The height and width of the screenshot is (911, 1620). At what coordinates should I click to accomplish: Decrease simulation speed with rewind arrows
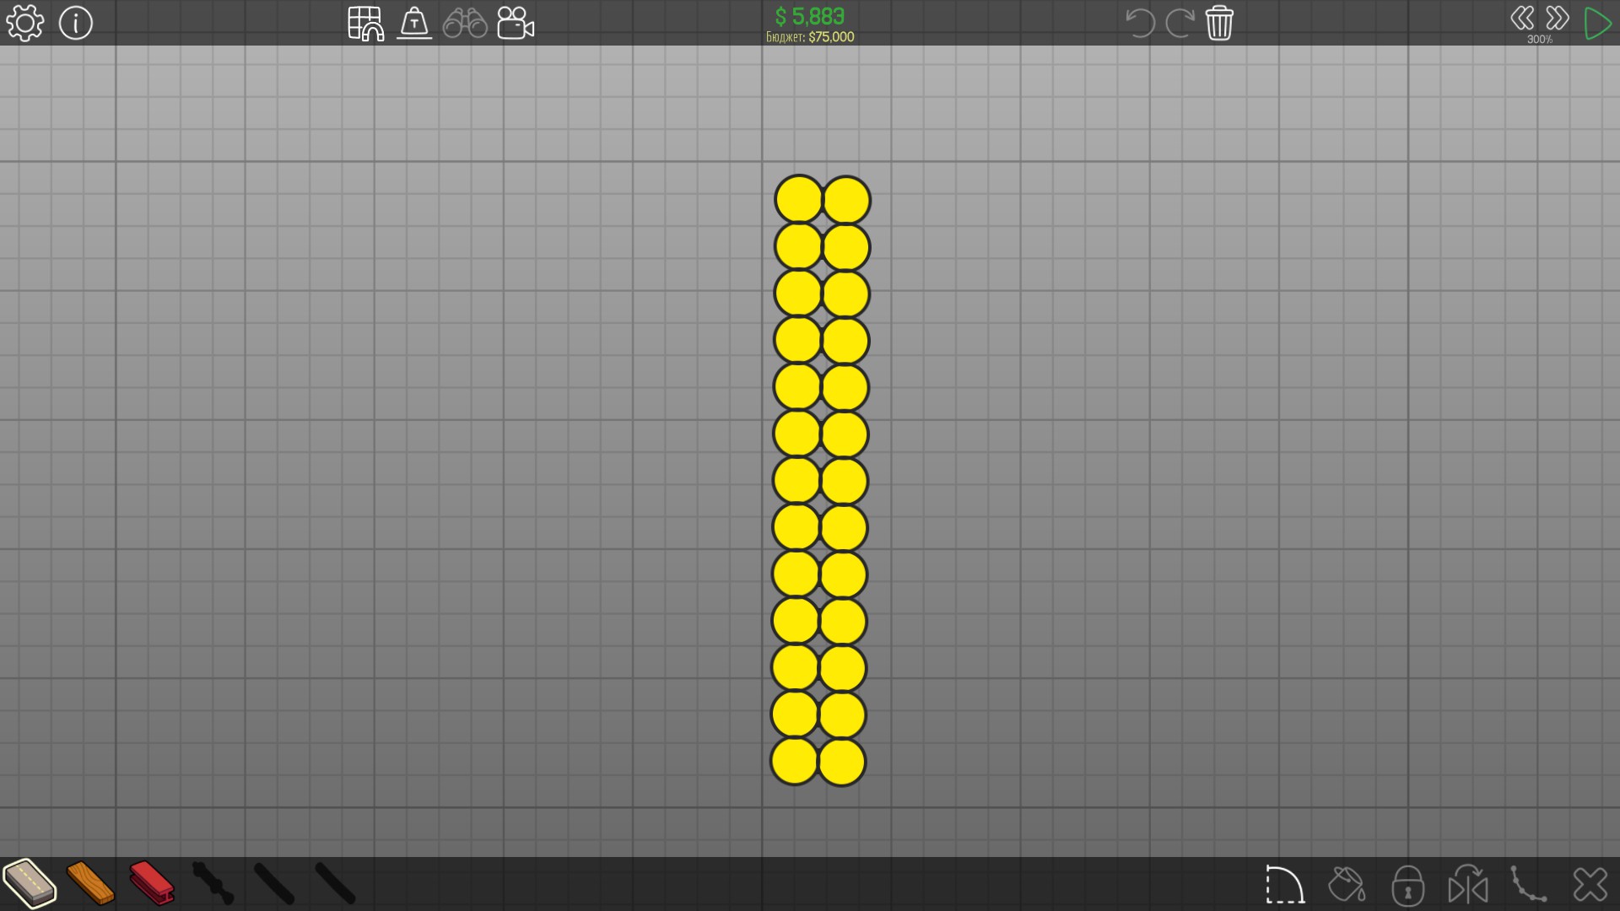[1522, 18]
